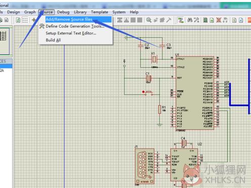The image size is (251, 188).
Task: Click the mark output area icon
Action: tap(7, 20)
